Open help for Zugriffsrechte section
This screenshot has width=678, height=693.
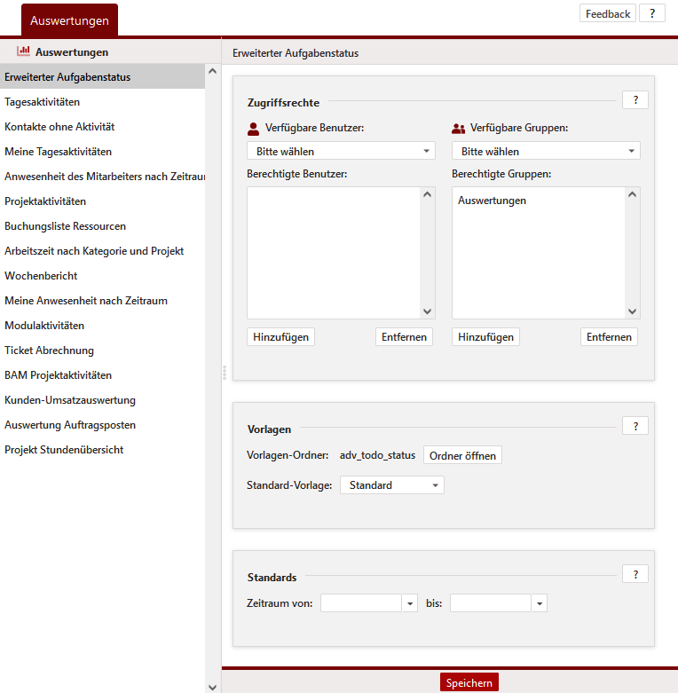point(635,100)
